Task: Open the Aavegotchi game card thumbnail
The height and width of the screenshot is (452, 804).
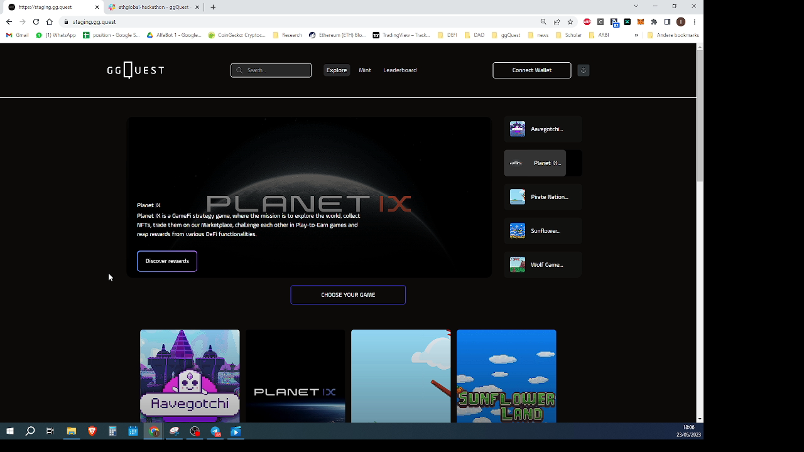Action: [x=190, y=376]
